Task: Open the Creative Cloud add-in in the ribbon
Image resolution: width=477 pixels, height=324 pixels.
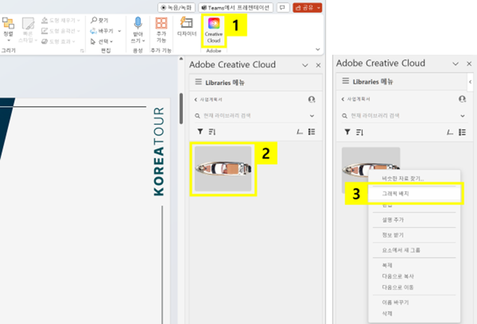Action: coord(214,30)
